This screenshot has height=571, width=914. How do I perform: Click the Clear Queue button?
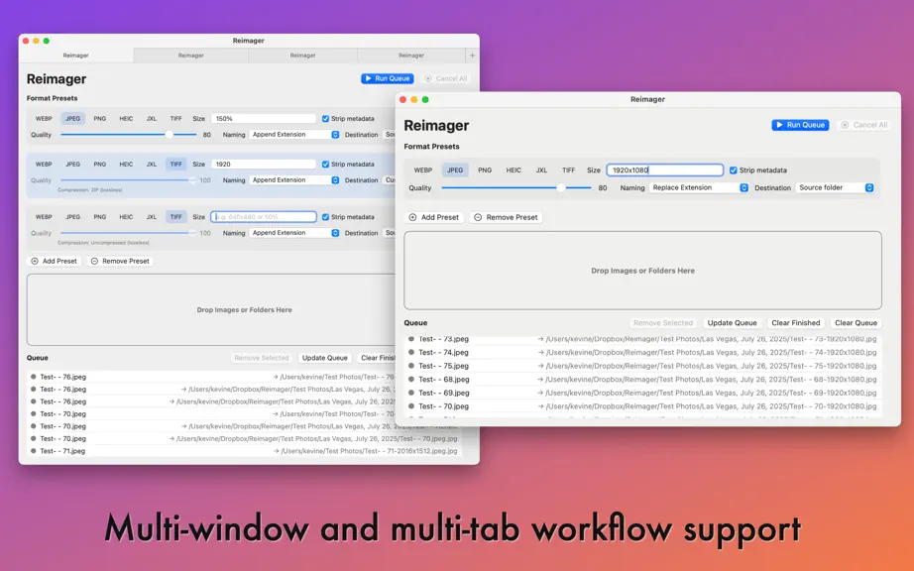click(856, 323)
